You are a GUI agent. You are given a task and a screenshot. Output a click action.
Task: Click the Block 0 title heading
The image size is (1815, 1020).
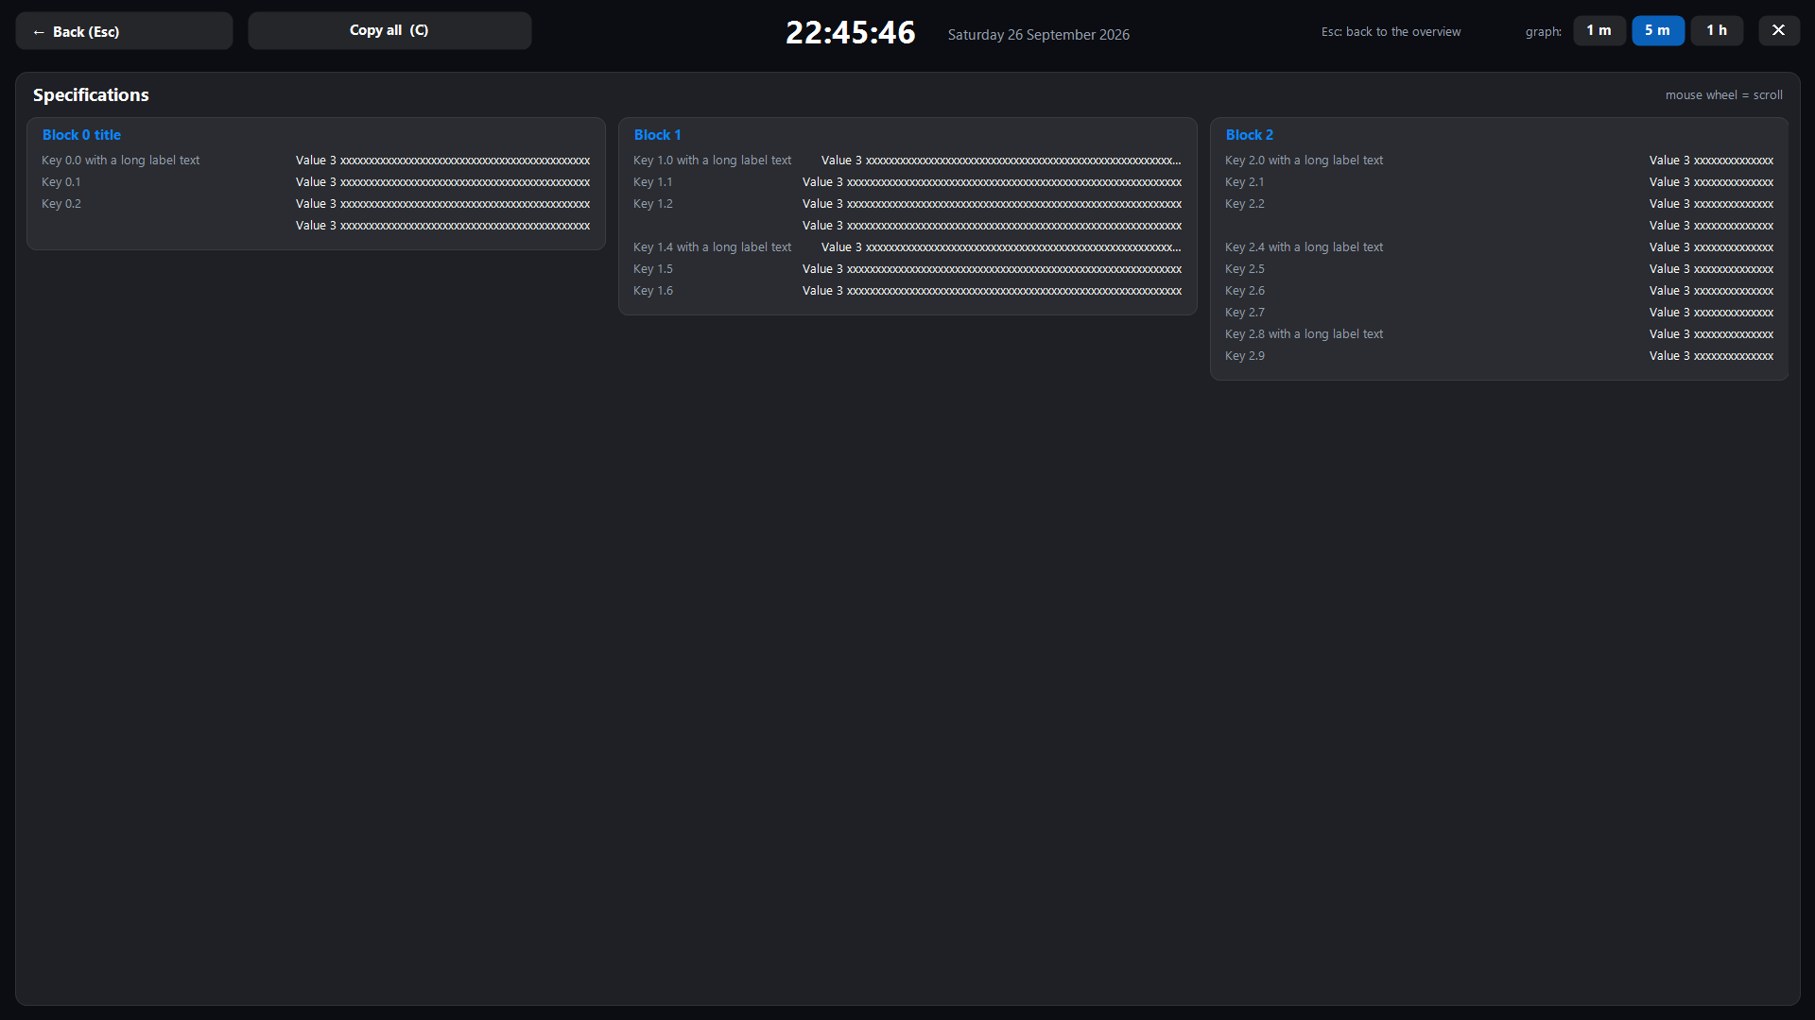click(81, 135)
